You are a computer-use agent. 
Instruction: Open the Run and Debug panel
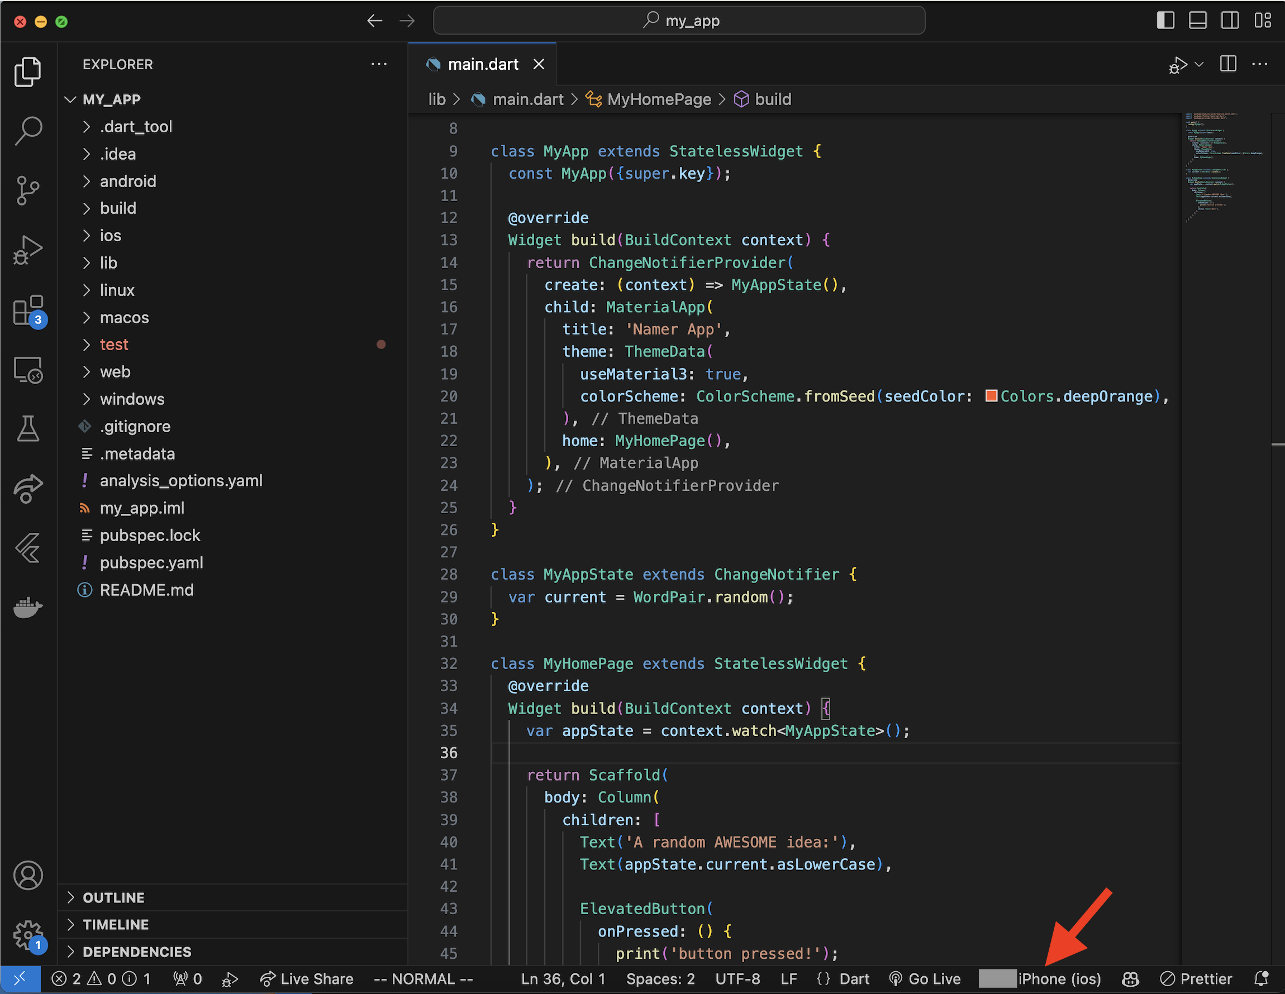27,250
